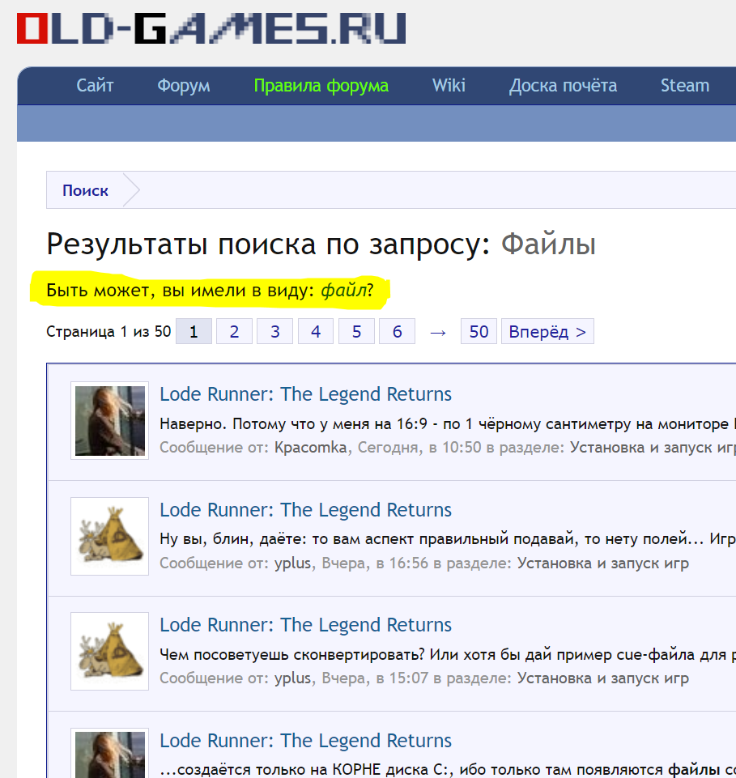Open Доска почёта in the top menu
Screen dimensions: 736x778
point(563,85)
